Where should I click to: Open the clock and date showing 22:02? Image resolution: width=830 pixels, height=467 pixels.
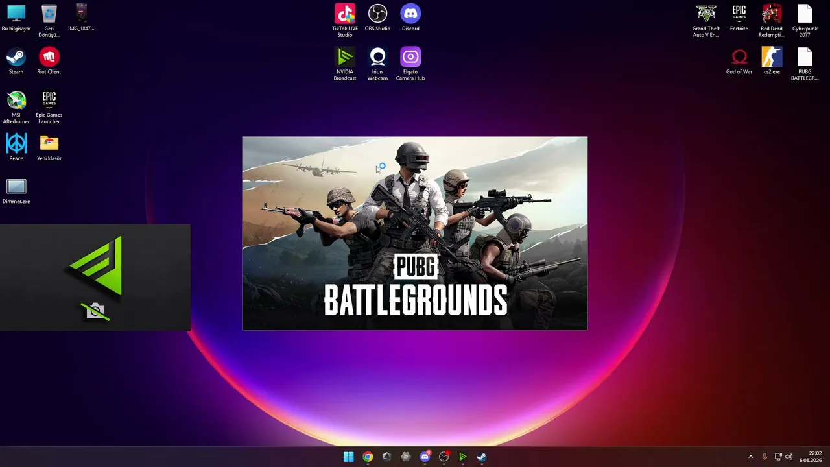[x=811, y=457]
